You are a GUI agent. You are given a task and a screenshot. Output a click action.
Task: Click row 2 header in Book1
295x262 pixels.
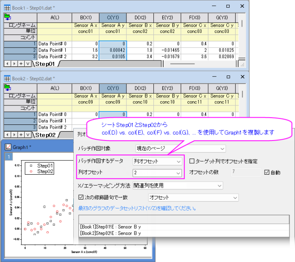pyautogui.click(x=20, y=50)
